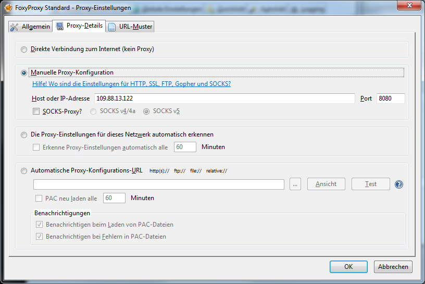Click the wrench icon on the Allgemein tab
The width and height of the screenshot is (425, 284).
(14, 27)
